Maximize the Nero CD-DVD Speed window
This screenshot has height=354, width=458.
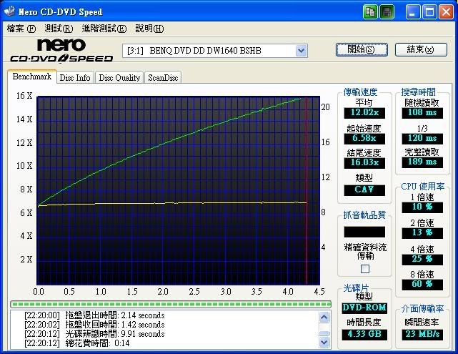[x=431, y=11]
